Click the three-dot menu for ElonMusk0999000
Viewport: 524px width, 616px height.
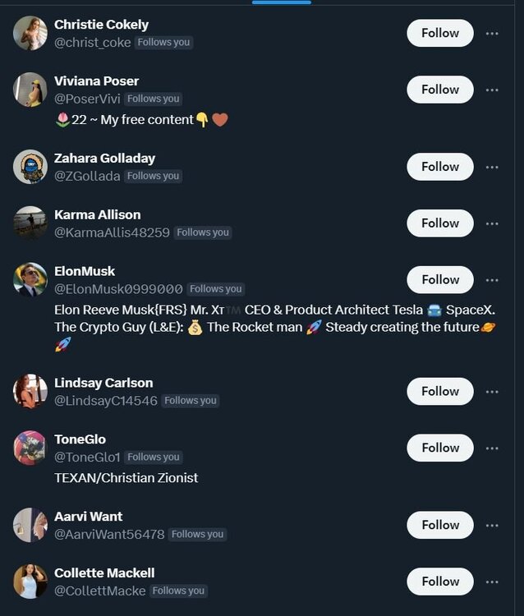pyautogui.click(x=492, y=280)
